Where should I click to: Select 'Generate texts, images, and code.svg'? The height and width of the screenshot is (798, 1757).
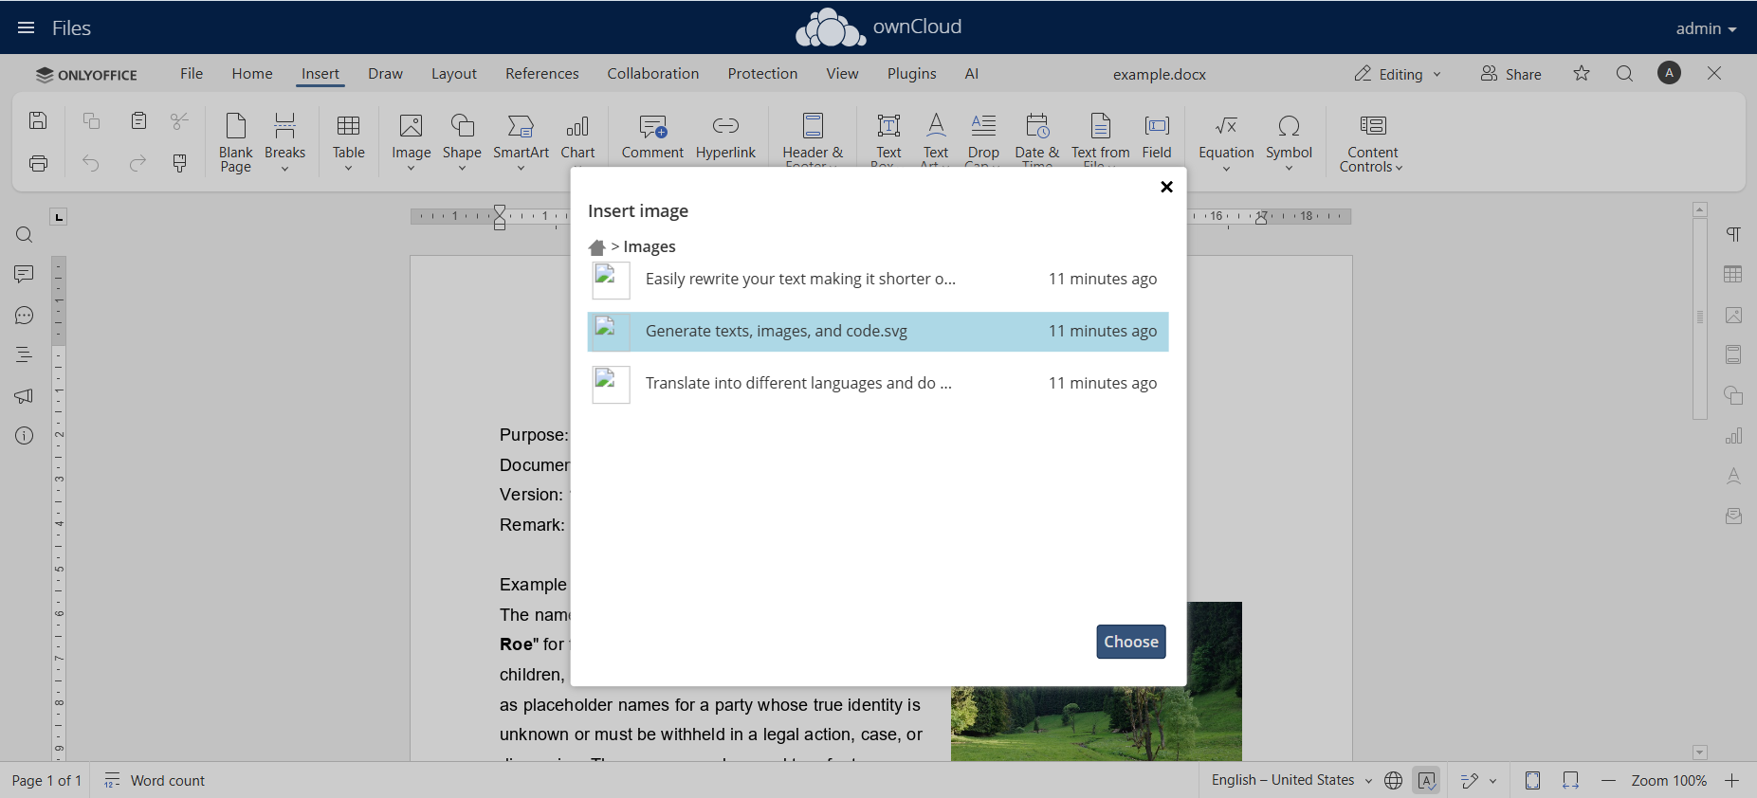point(878,332)
